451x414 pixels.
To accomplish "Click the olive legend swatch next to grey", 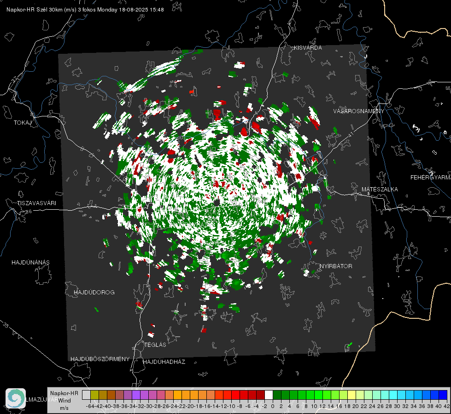I will 94,395.
